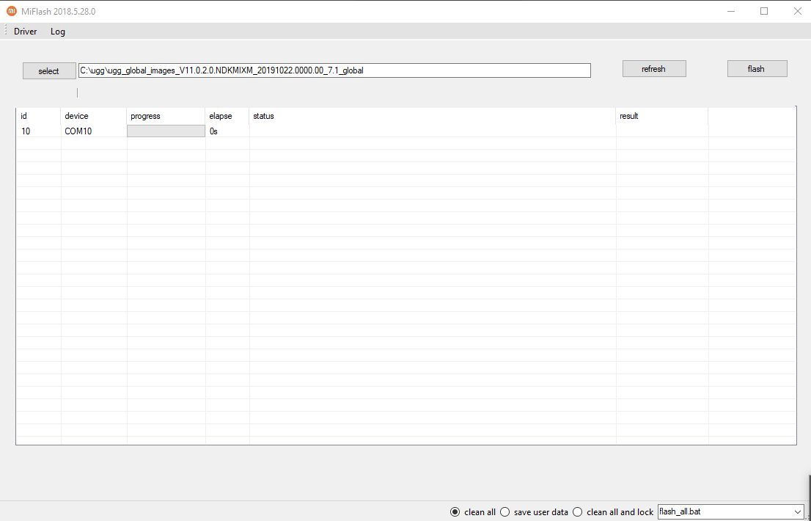The width and height of the screenshot is (811, 521).
Task: Click the 'status' column header
Action: coord(433,116)
